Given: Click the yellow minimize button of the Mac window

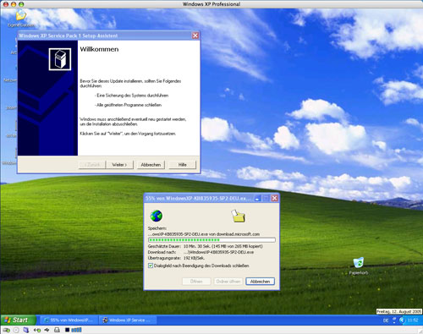Looking at the screenshot, I should (14, 4).
